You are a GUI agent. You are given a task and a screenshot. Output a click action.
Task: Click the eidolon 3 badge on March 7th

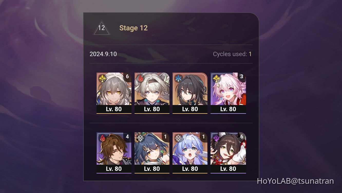click(x=242, y=77)
